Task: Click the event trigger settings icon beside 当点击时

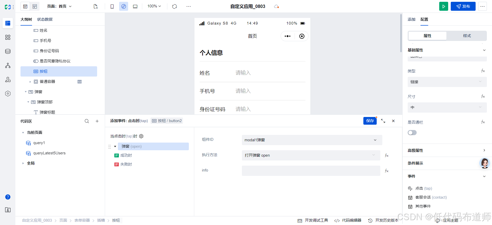Action: pyautogui.click(x=141, y=136)
